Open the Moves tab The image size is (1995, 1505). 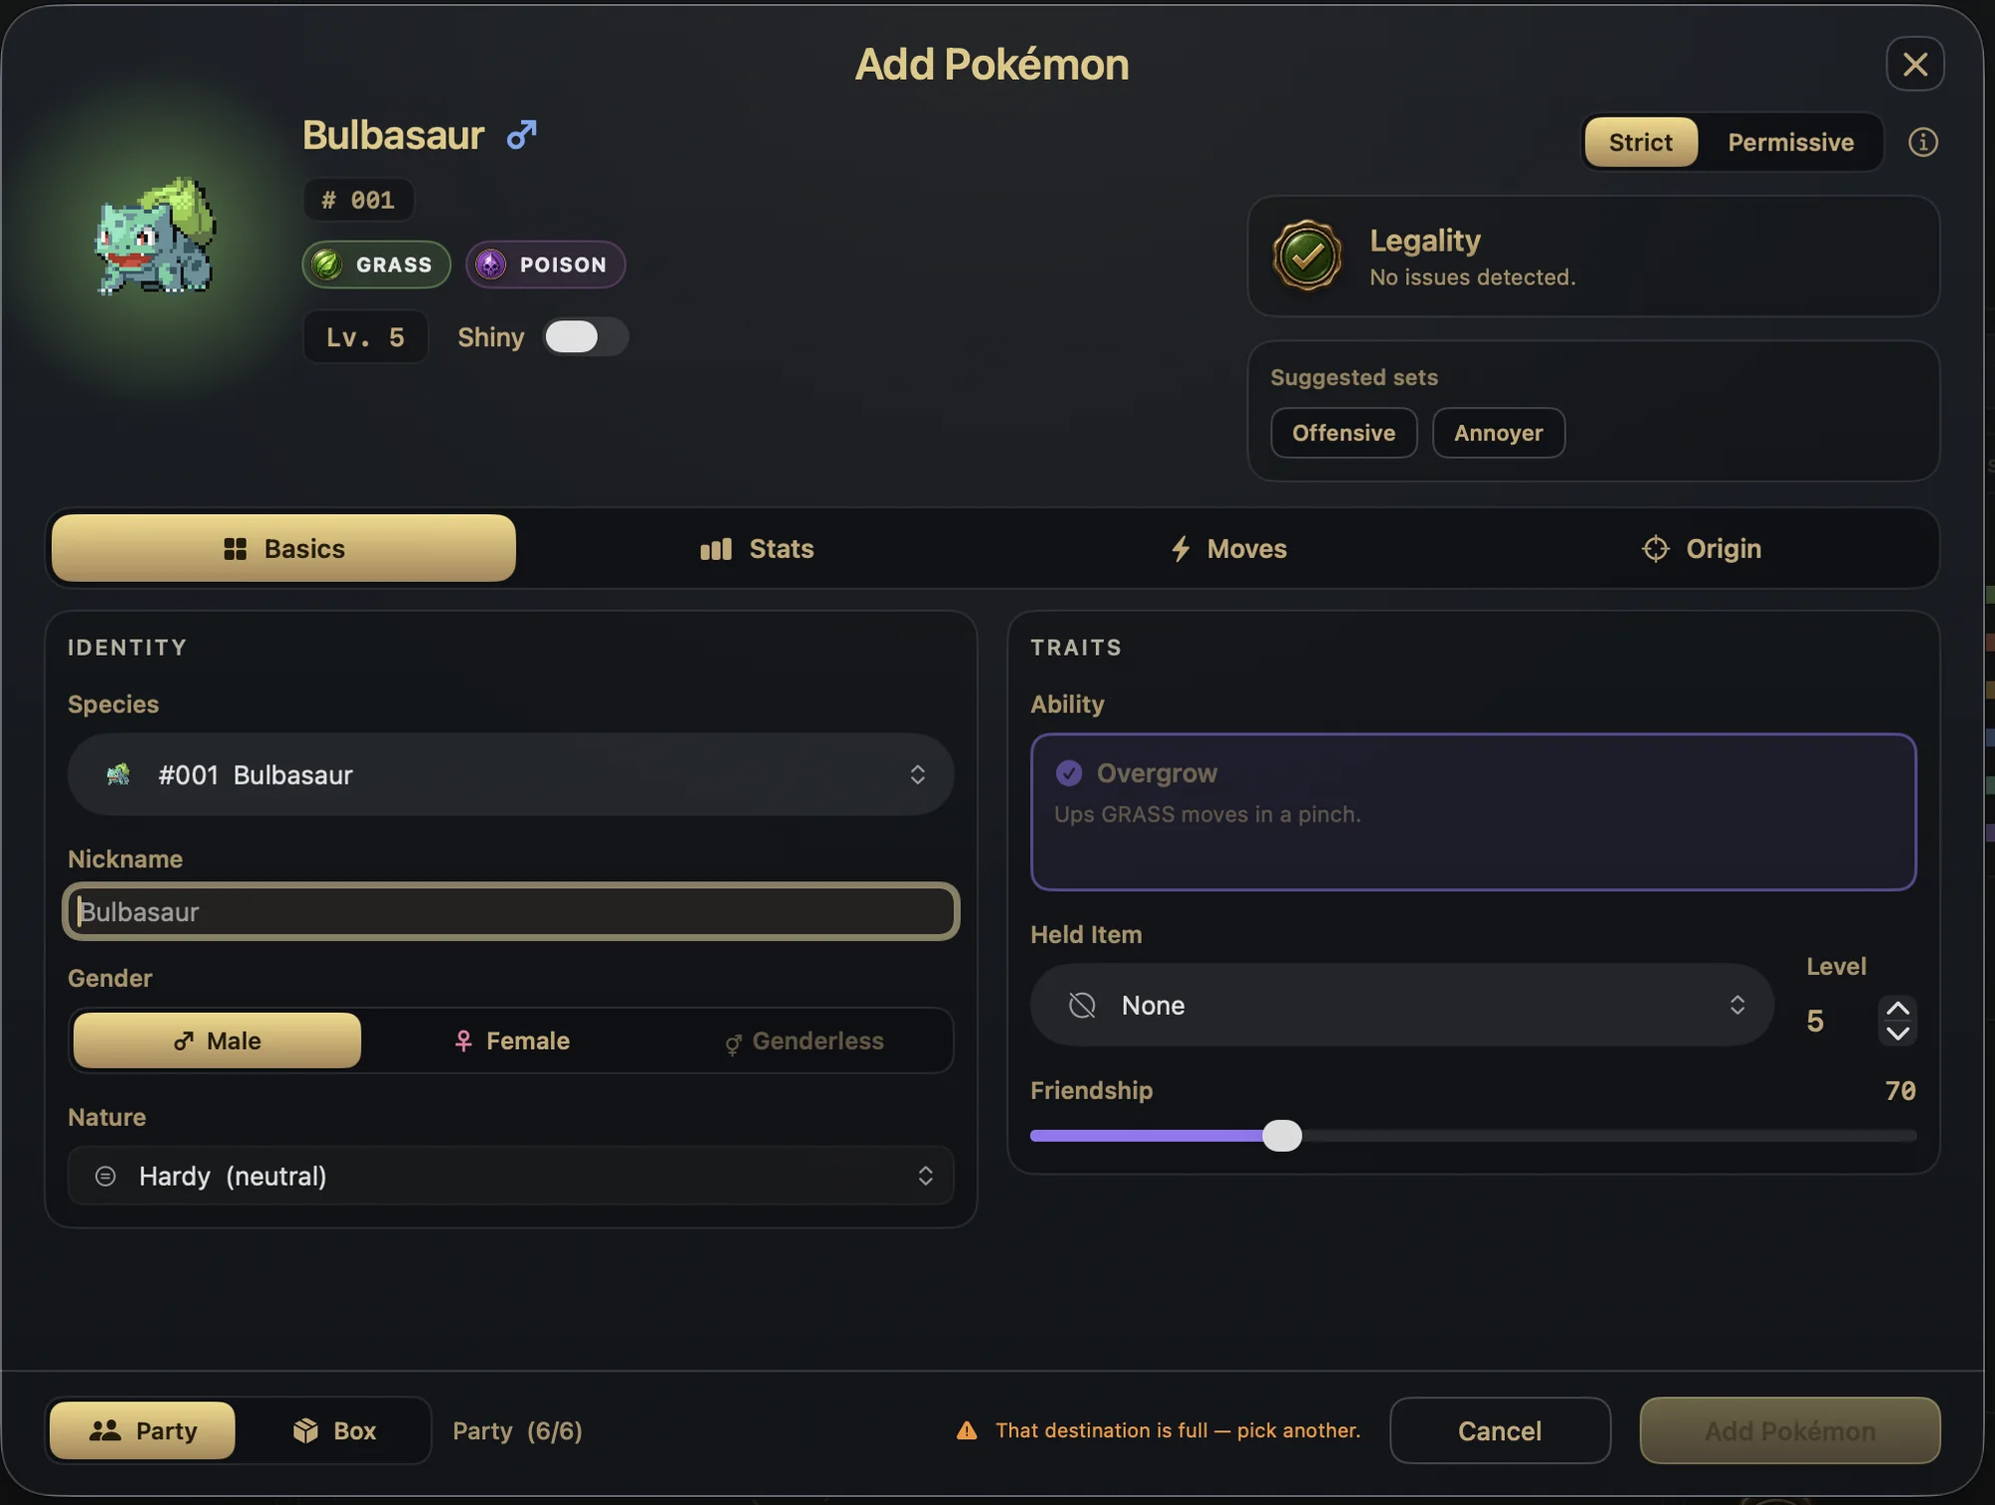pyautogui.click(x=1228, y=548)
